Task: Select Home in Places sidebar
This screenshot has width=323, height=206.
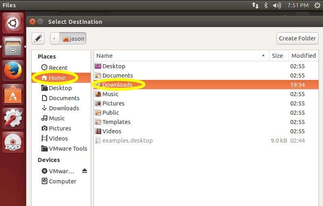Action: click(61, 78)
